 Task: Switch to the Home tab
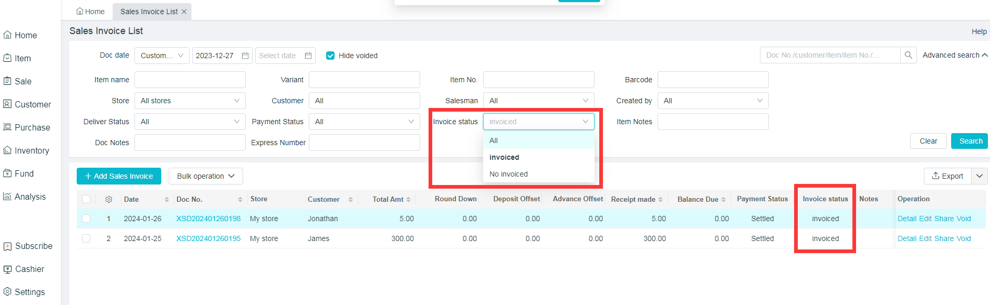pyautogui.click(x=90, y=12)
